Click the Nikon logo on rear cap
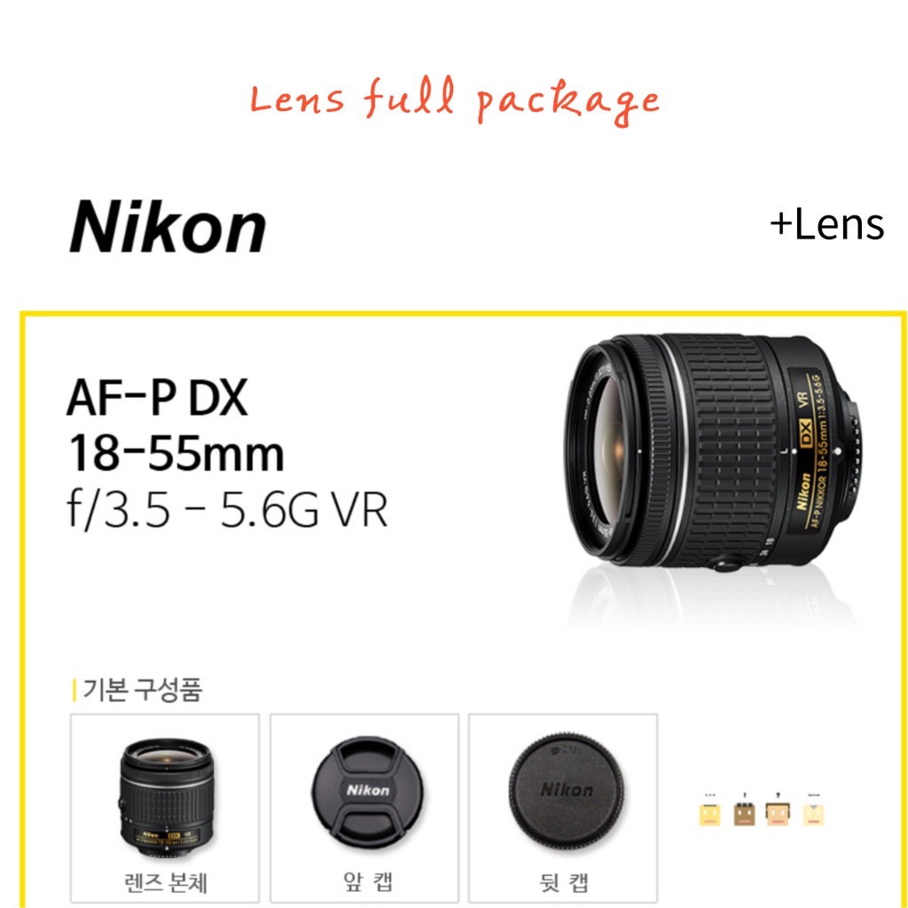 (567, 790)
